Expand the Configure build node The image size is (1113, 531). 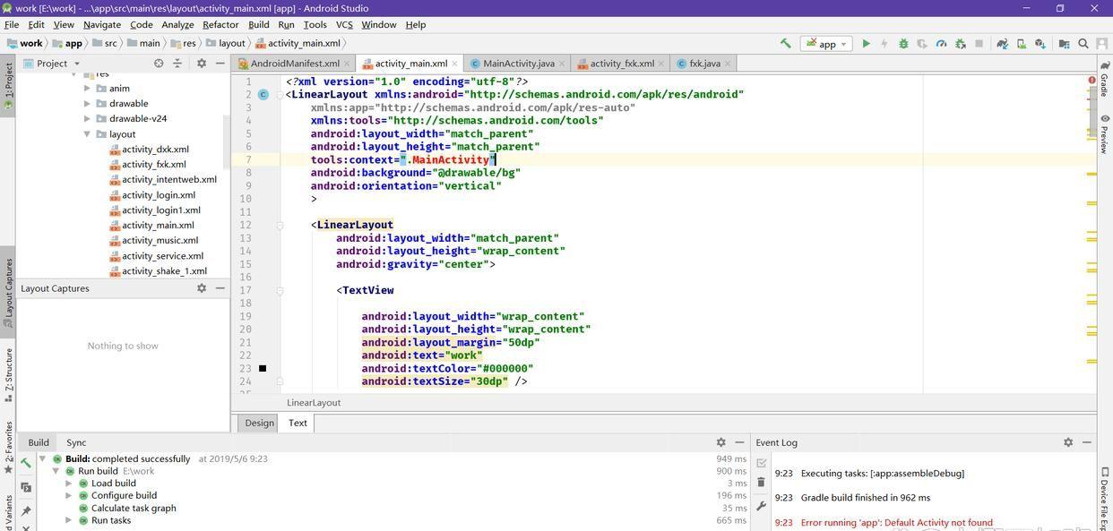point(68,496)
